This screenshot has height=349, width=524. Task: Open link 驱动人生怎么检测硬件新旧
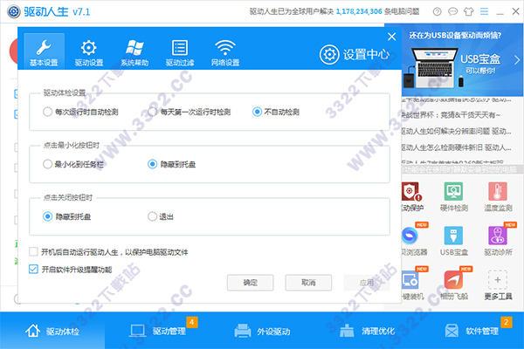coord(456,147)
